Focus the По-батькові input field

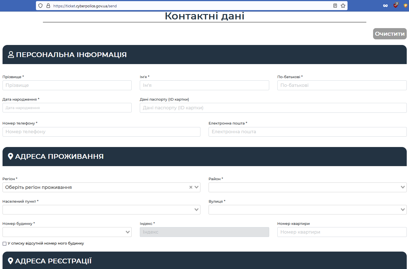click(342, 85)
